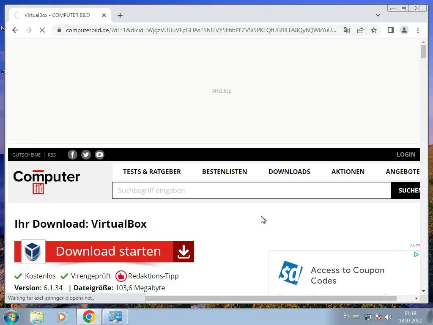Open a new tab with the plus button
This screenshot has width=433, height=325.
tap(120, 15)
